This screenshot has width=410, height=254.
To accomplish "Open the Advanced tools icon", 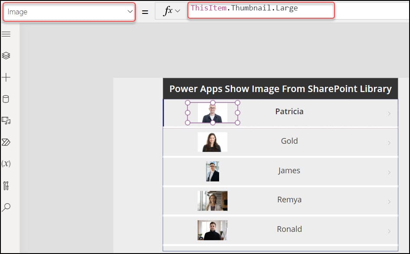I will 6,186.
